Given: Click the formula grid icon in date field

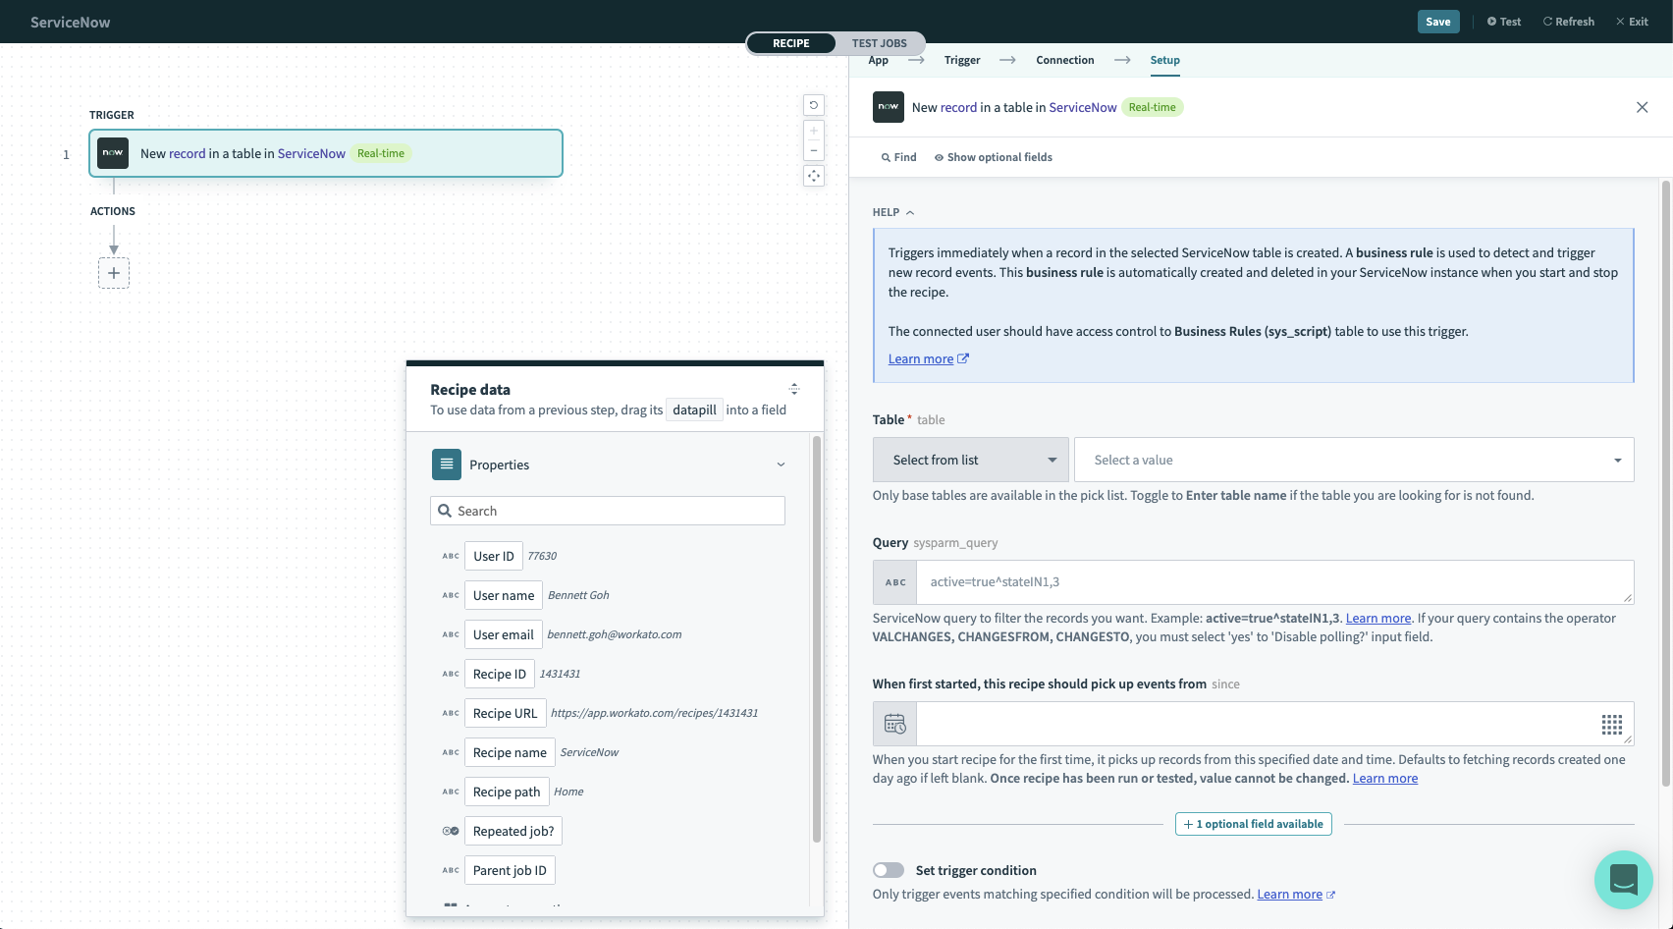Looking at the screenshot, I should tap(1611, 725).
